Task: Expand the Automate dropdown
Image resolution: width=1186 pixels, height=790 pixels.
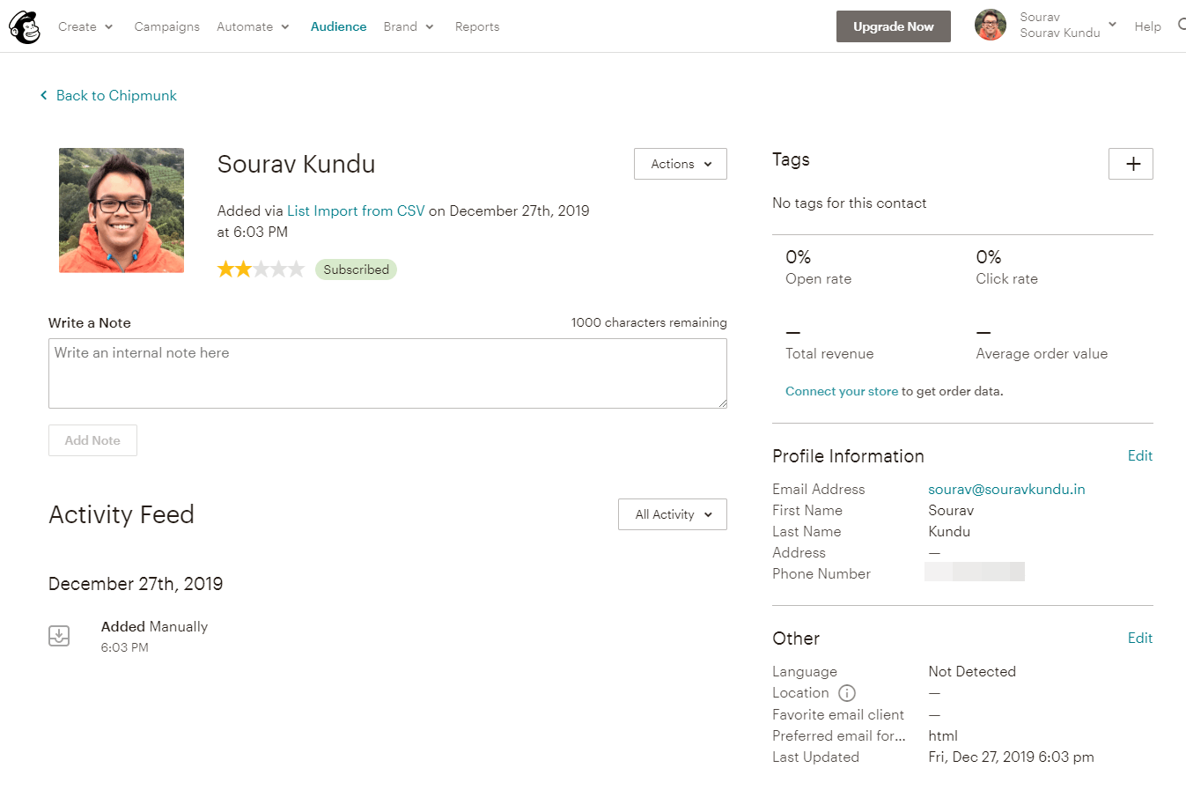Action: (x=253, y=26)
